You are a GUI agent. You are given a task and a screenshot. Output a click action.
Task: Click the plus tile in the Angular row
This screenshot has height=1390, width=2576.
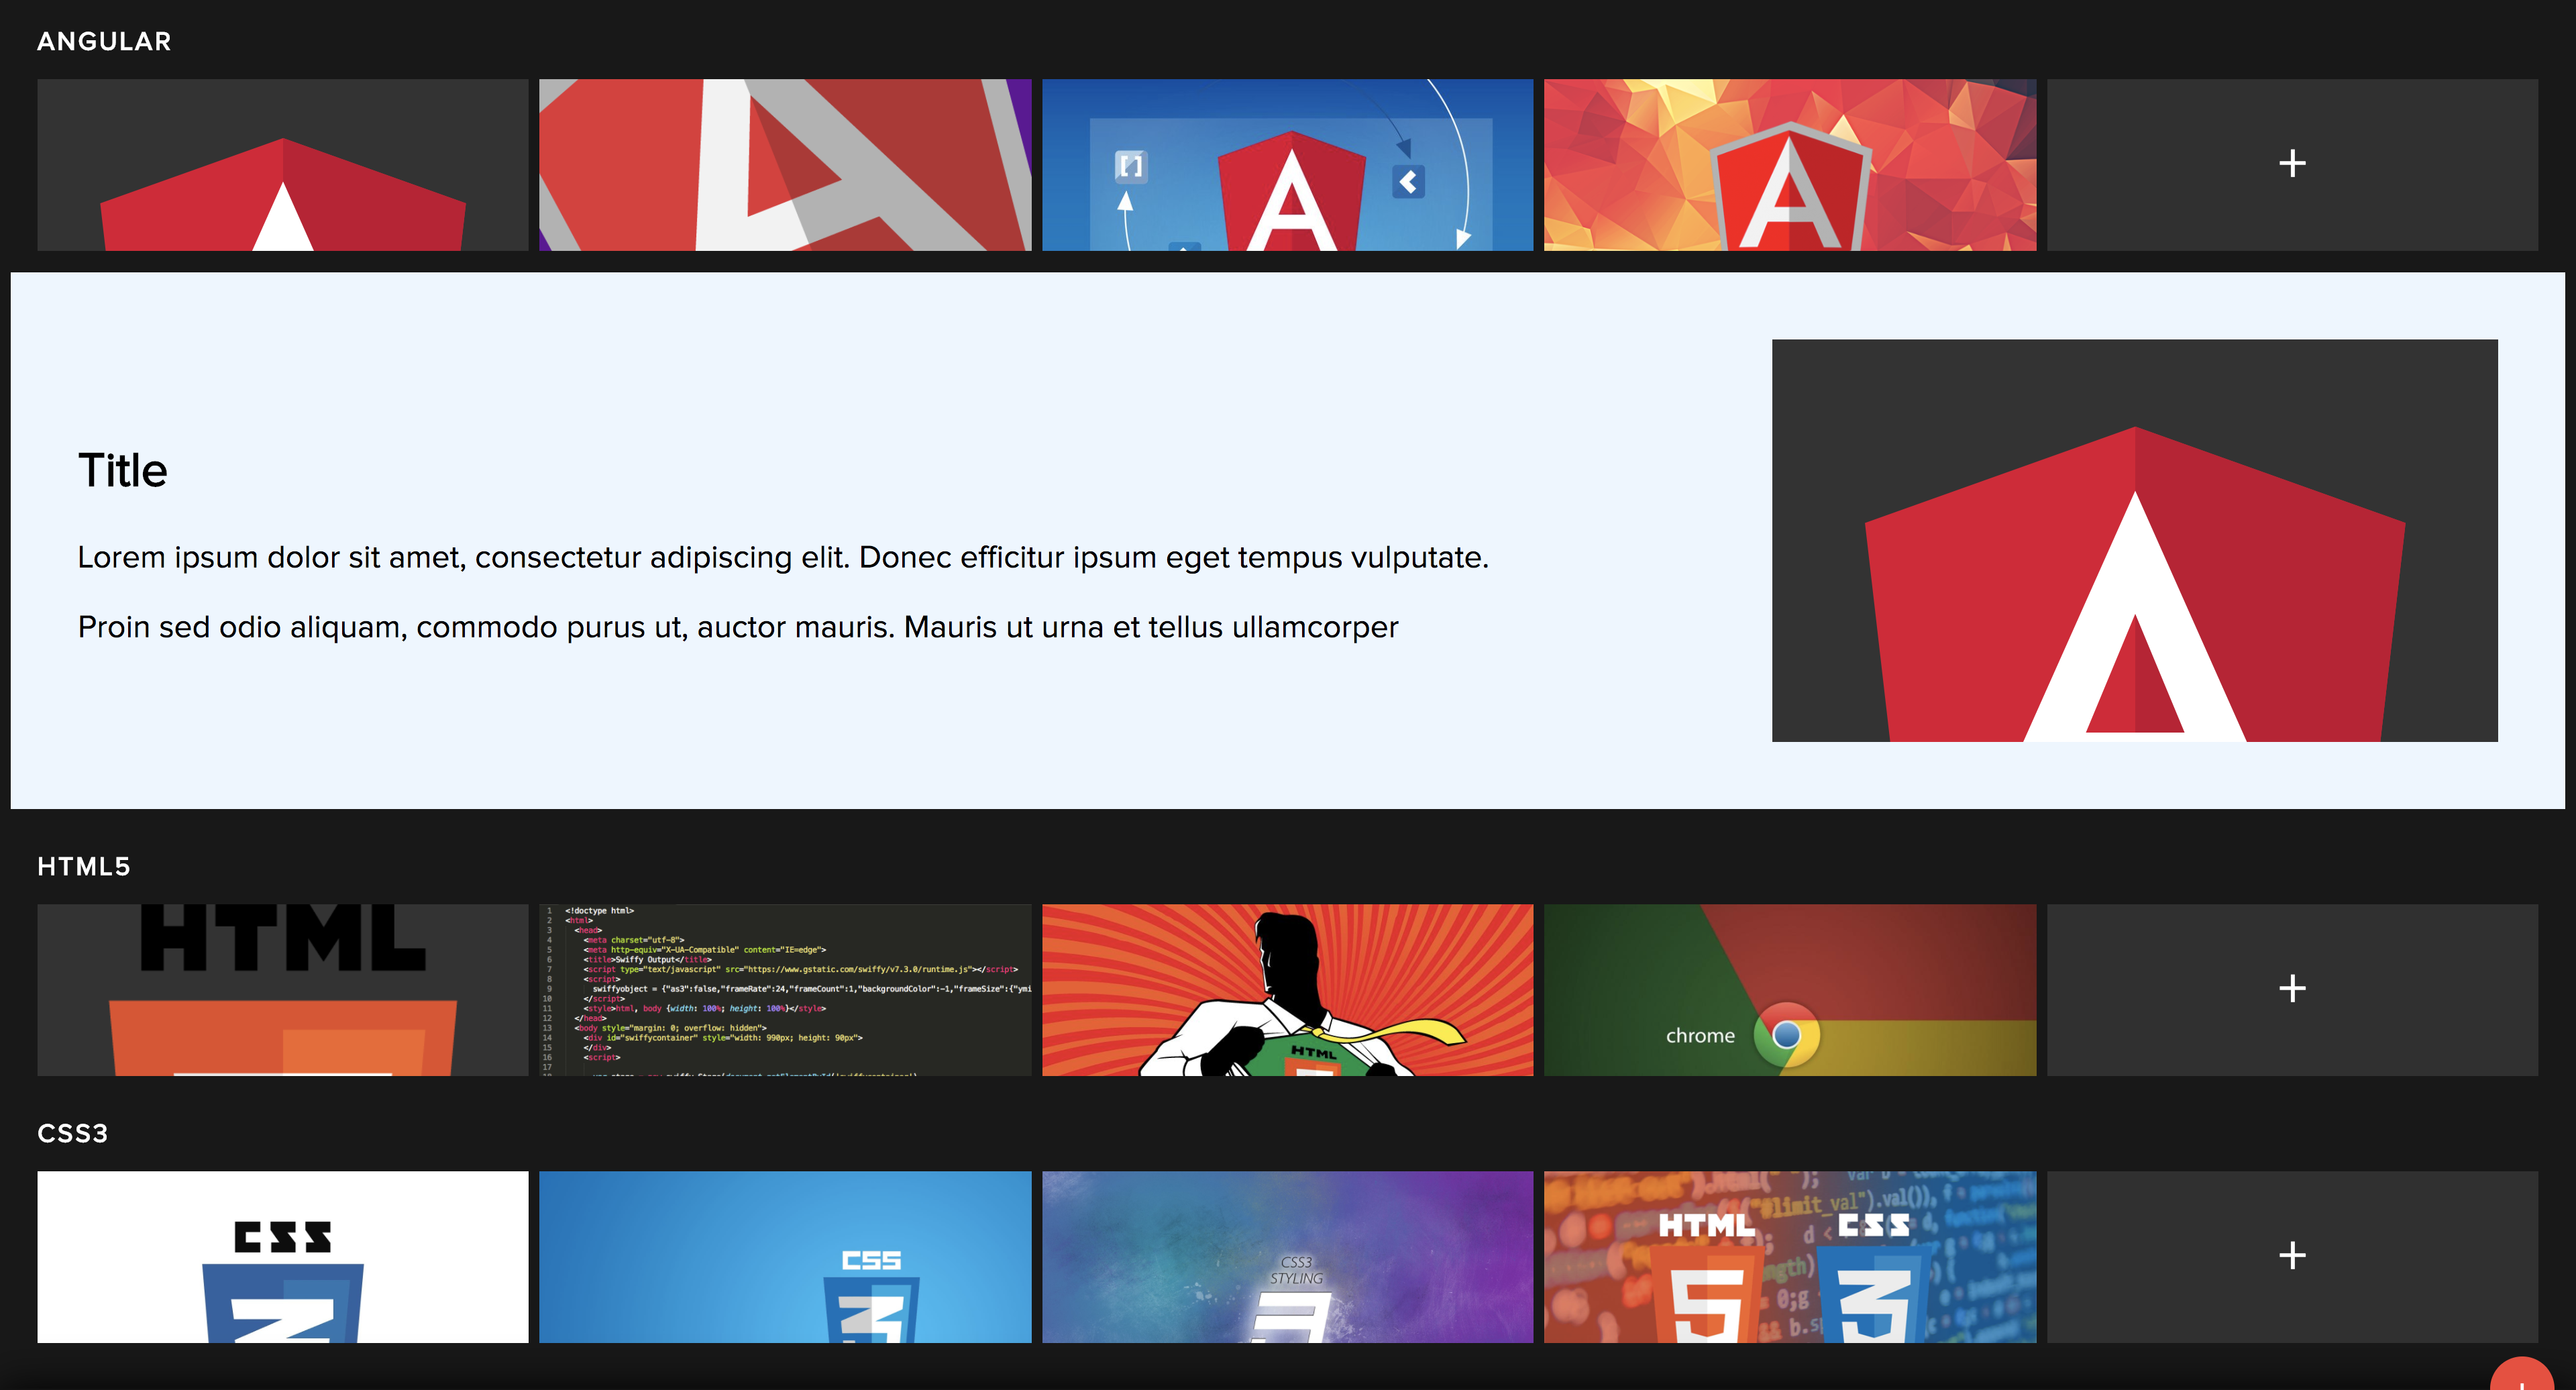pyautogui.click(x=2292, y=165)
